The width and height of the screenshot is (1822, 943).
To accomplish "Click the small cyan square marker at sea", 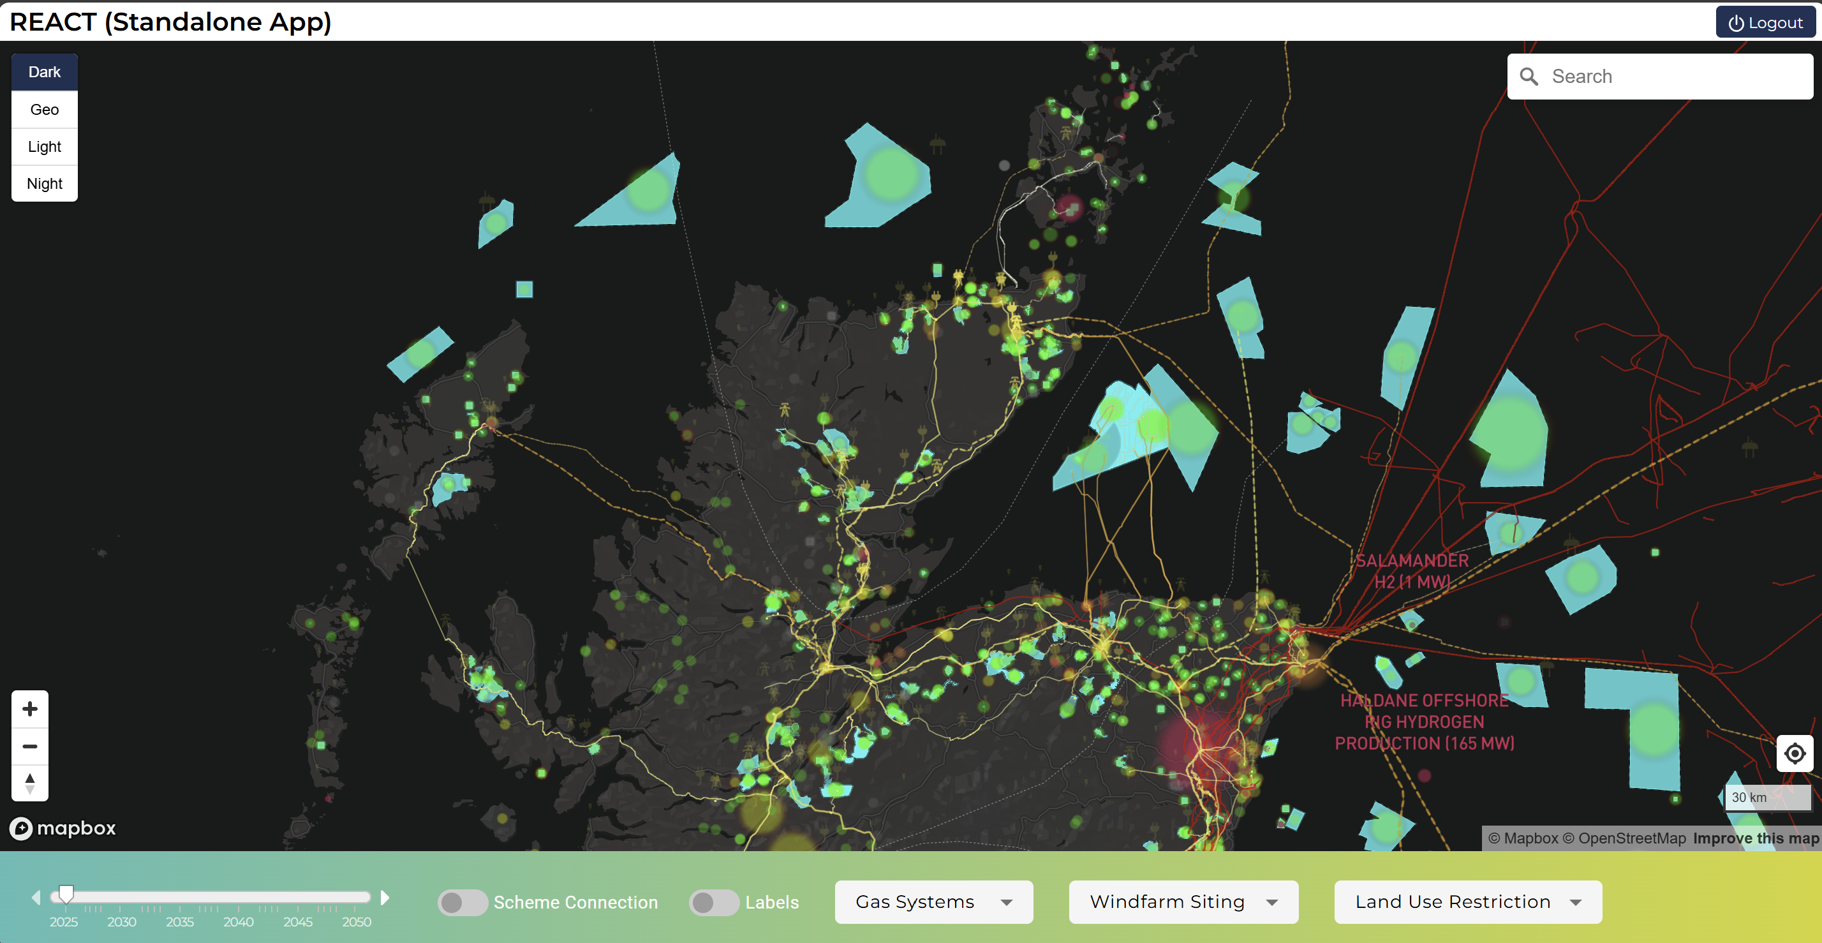I will (524, 289).
